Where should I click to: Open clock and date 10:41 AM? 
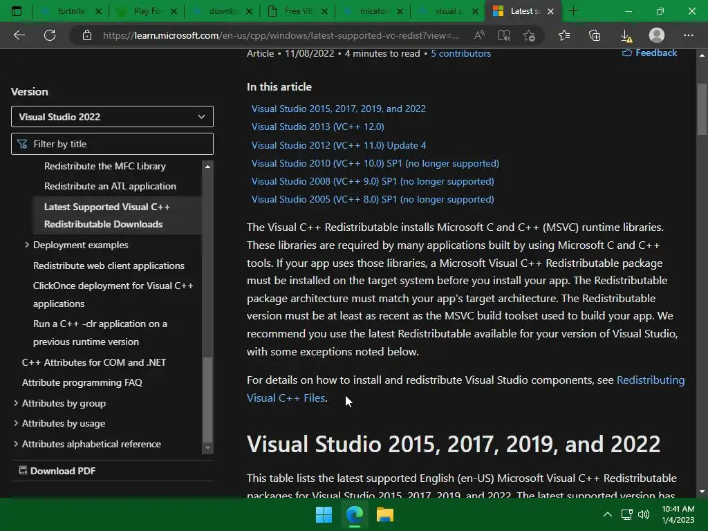[x=678, y=514]
